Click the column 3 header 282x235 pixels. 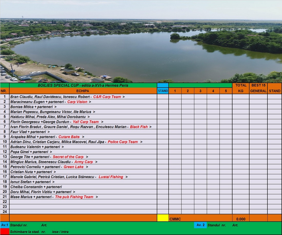point(200,91)
